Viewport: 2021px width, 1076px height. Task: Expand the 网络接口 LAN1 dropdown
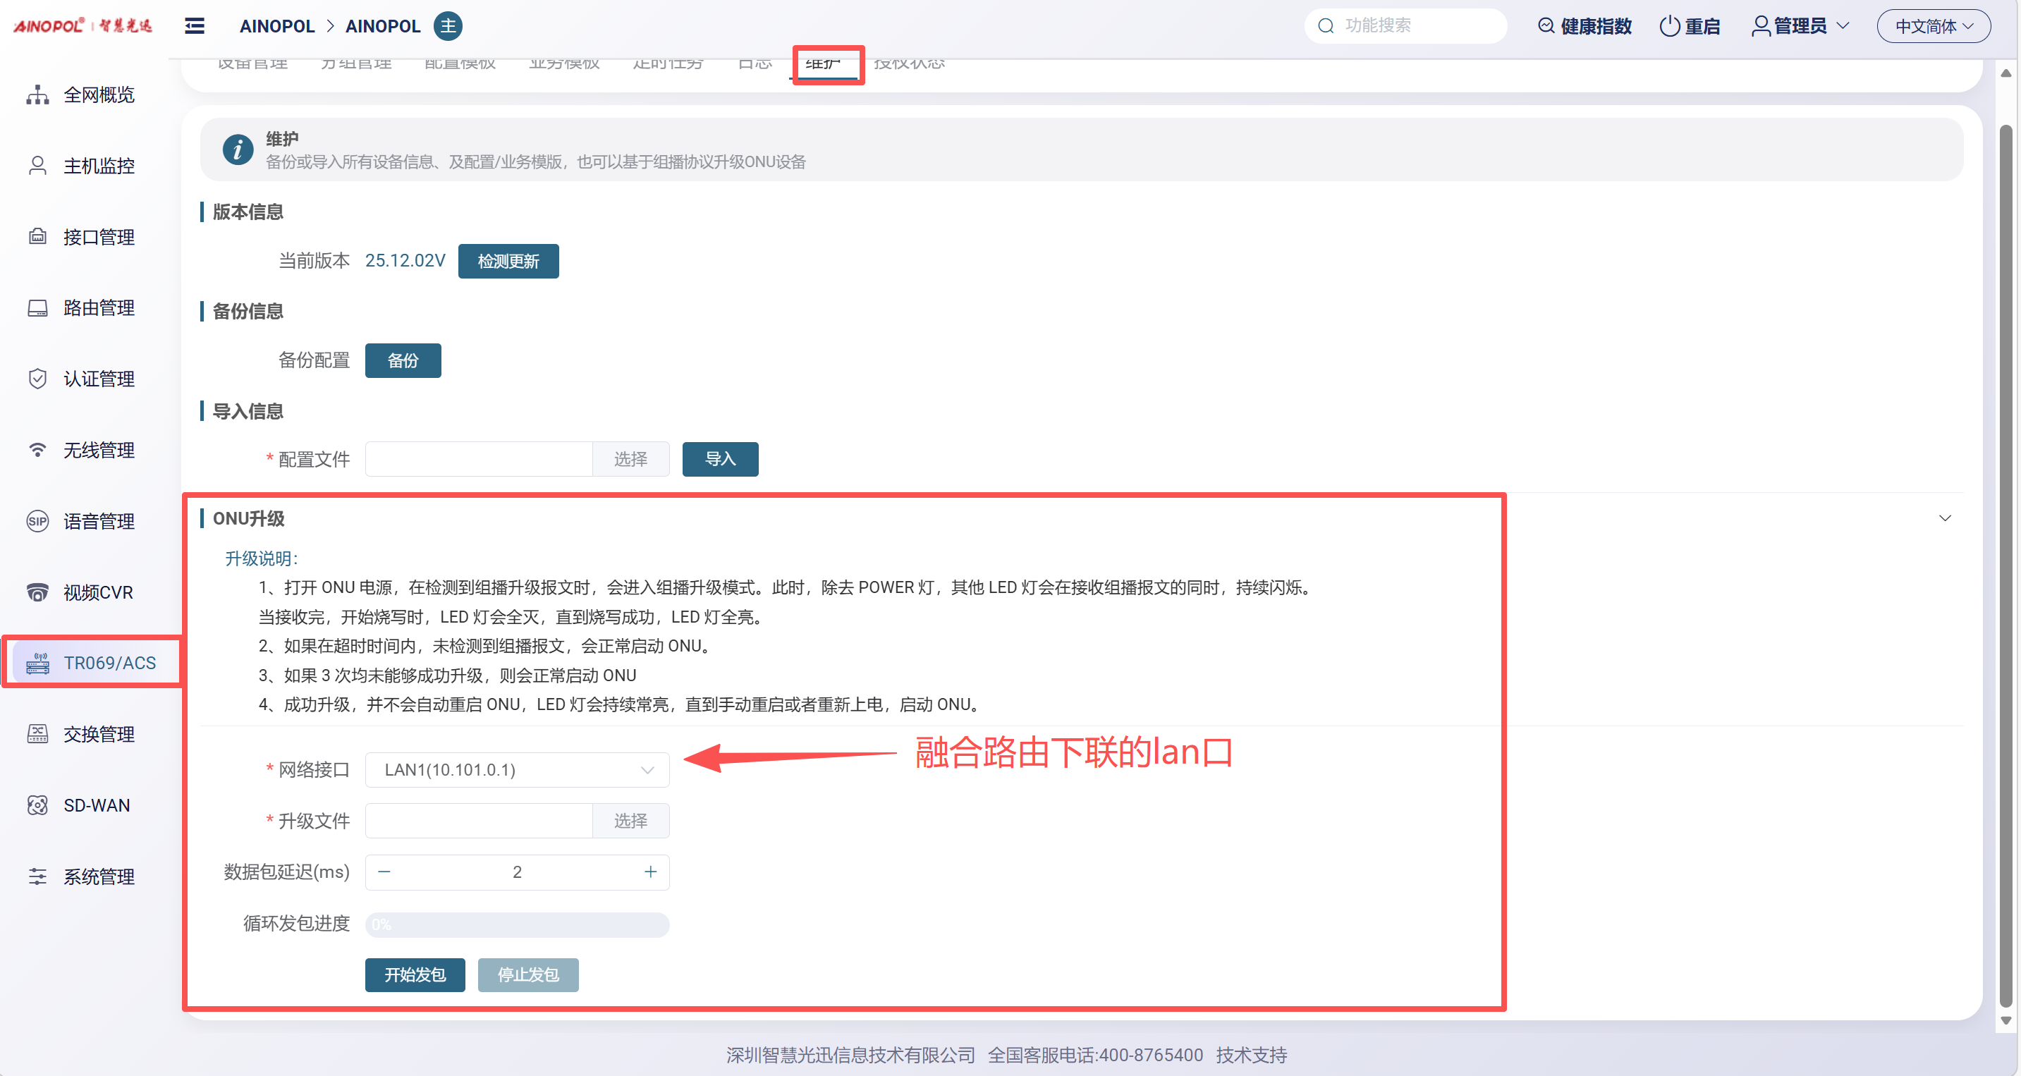pyautogui.click(x=516, y=769)
